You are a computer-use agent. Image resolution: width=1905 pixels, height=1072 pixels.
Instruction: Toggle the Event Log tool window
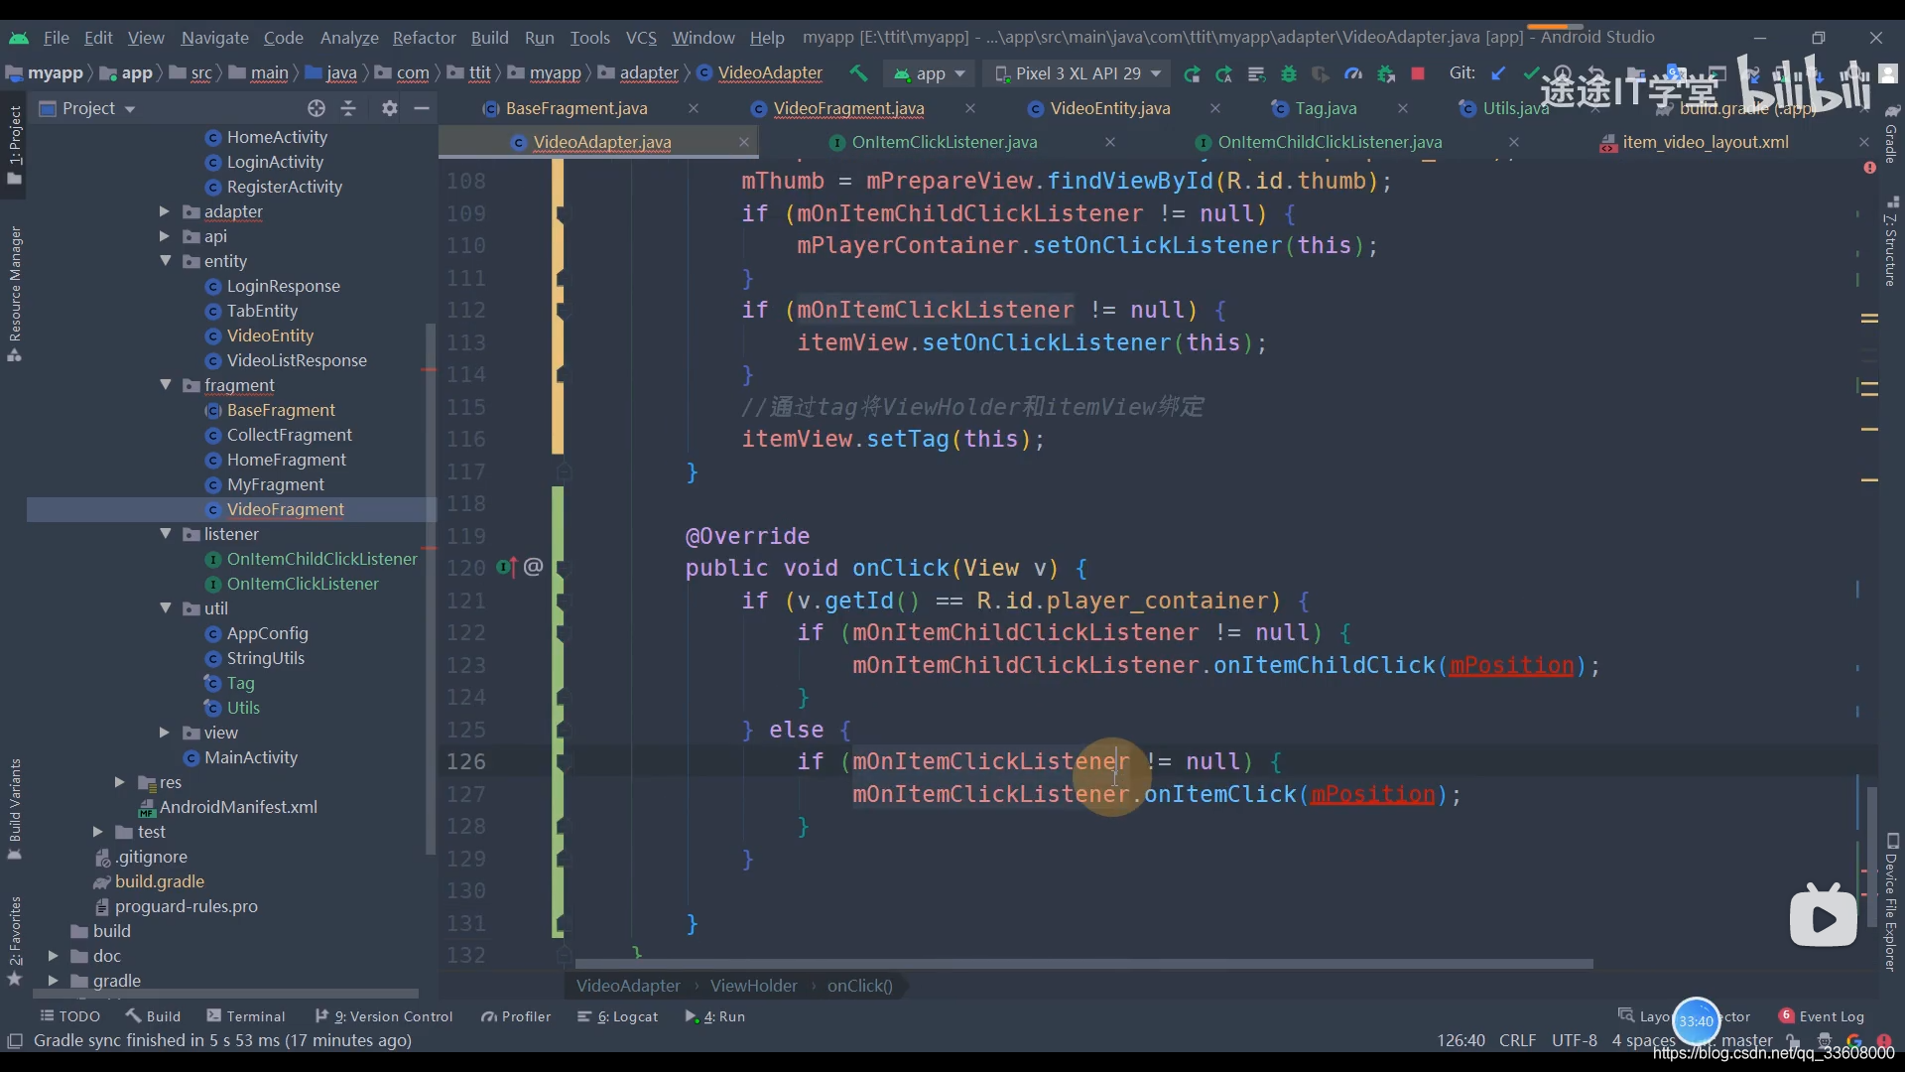[1822, 1016]
